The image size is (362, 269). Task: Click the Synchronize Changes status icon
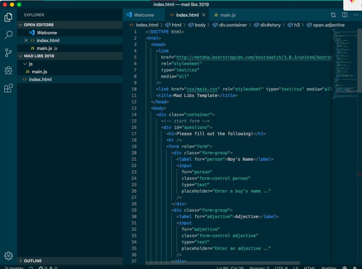(x=31, y=268)
